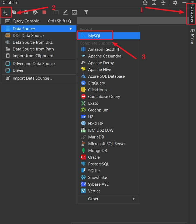Choose Exasol data source
This screenshot has width=196, height=224.
(108, 103)
